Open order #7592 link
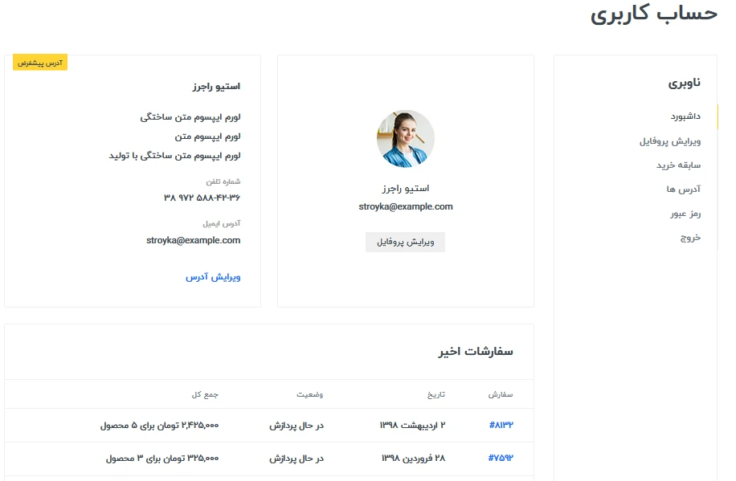 tap(501, 458)
